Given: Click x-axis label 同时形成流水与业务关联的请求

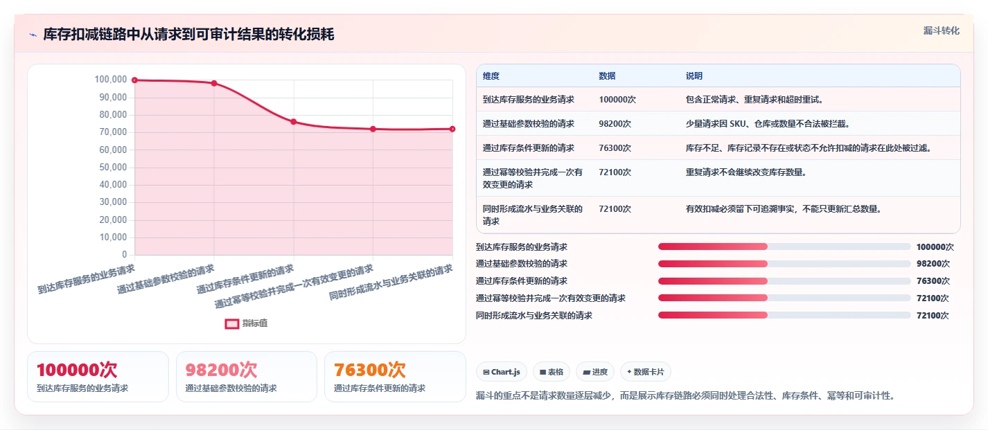Looking at the screenshot, I should tap(390, 282).
